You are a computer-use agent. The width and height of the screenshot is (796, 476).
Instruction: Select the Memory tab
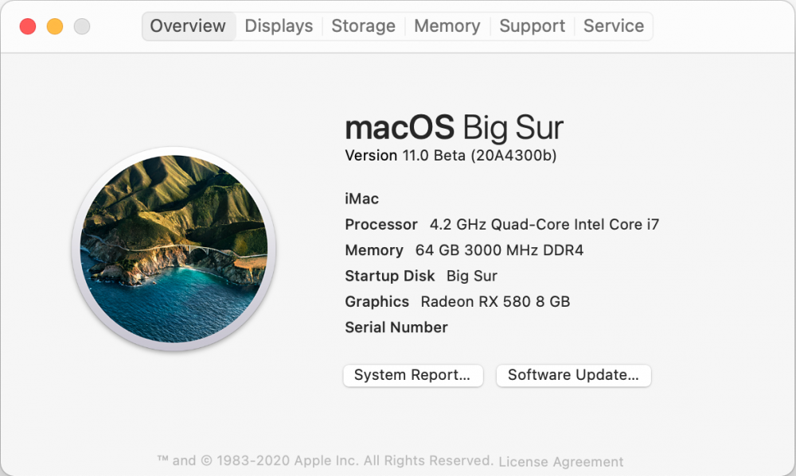coord(447,26)
